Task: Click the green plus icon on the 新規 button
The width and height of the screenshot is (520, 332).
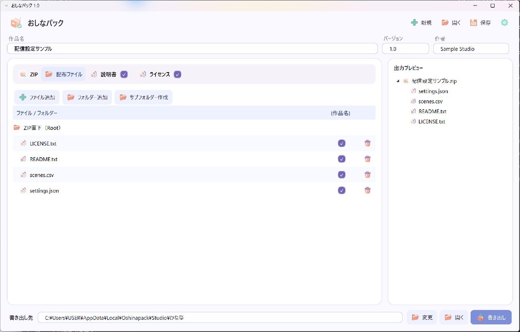Action: point(414,22)
